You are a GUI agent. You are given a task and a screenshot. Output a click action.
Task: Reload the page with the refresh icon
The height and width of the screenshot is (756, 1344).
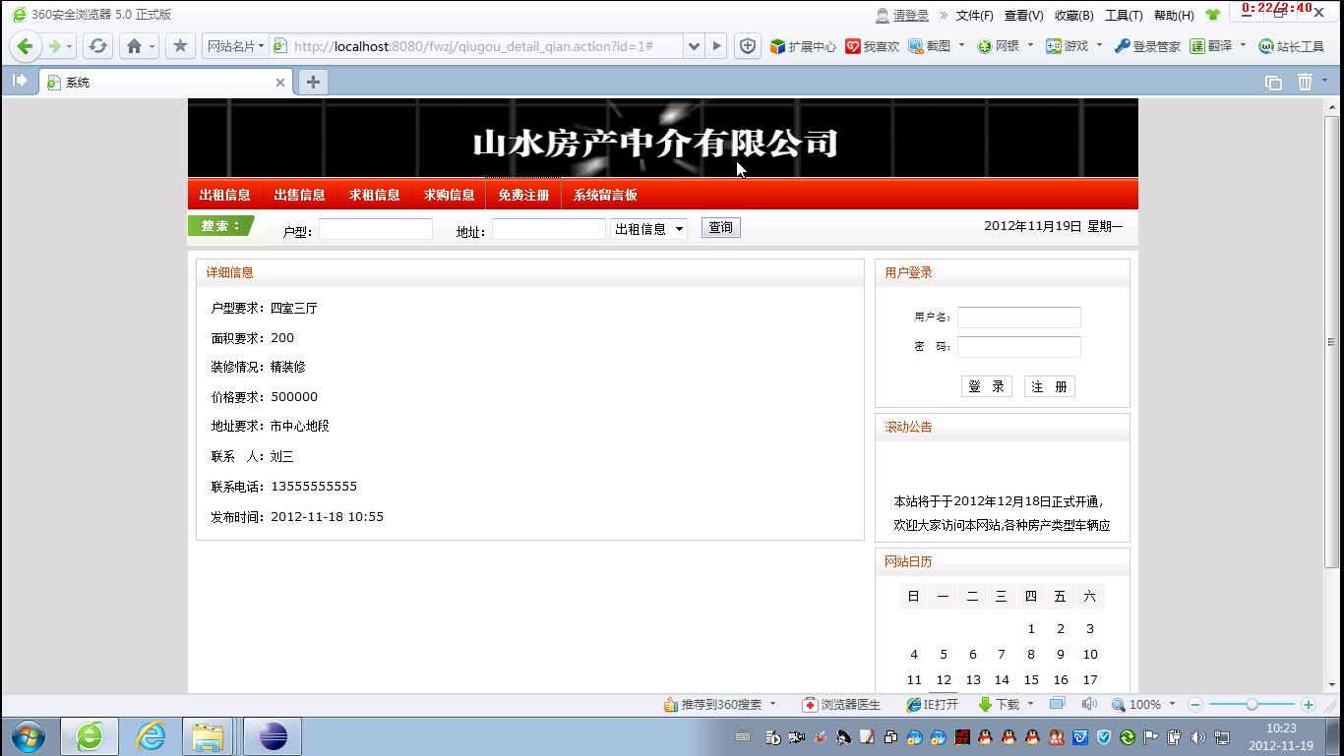[97, 46]
